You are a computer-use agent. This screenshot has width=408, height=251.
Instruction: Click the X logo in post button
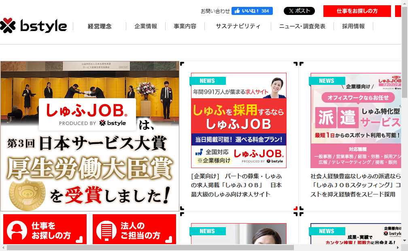(291, 11)
